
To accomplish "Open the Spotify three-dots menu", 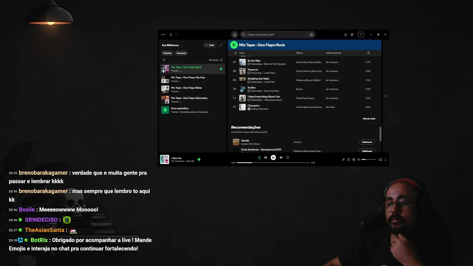I will pos(163,34).
